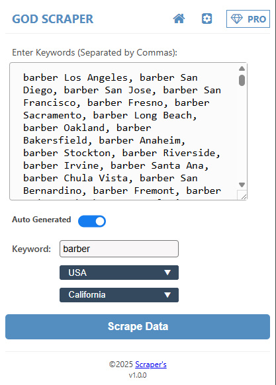Image resolution: width=276 pixels, height=385 pixels.
Task: Click the v1.0.0 version text
Action: (x=138, y=375)
